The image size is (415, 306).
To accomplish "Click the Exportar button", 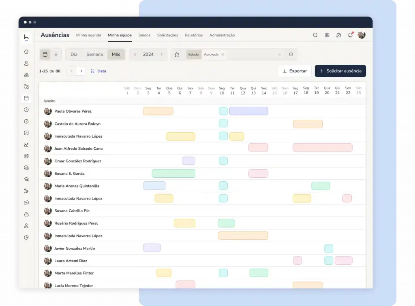I will (295, 71).
